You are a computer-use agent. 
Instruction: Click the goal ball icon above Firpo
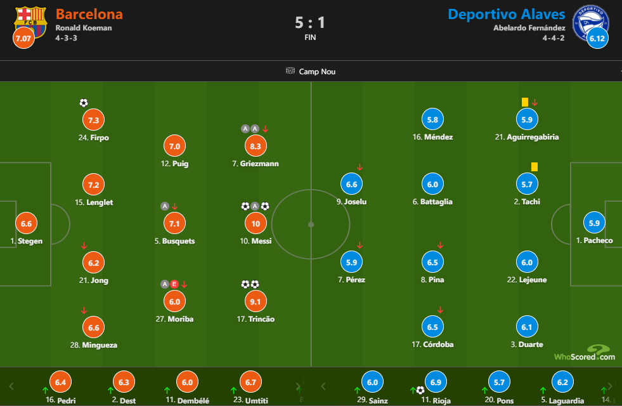pos(83,103)
